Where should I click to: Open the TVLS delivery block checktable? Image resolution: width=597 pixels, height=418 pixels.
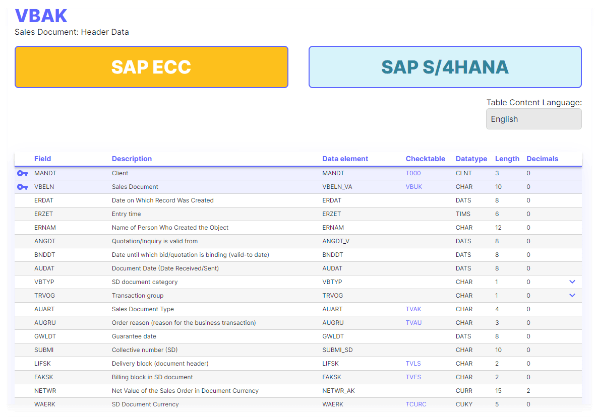click(x=413, y=363)
